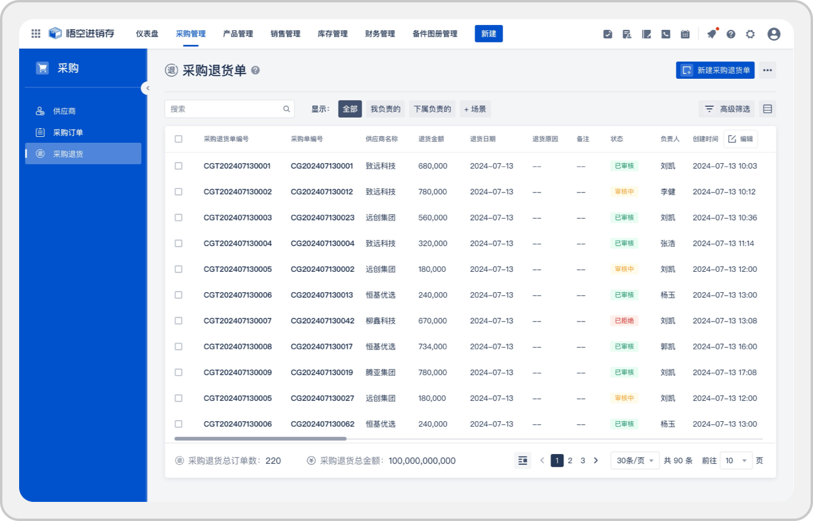Filter by 下属负责的
This screenshot has width=813, height=521.
coord(432,109)
